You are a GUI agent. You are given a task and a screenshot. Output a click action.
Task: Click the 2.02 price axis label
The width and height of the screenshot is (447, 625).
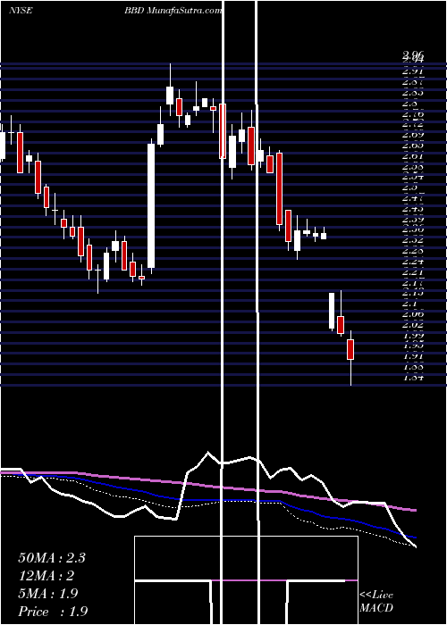[413, 324]
